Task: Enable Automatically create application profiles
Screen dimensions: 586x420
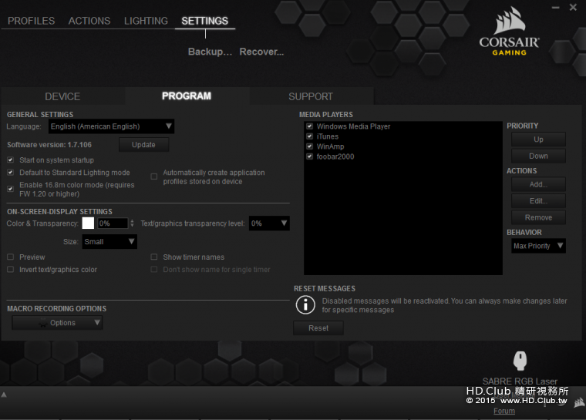Action: pyautogui.click(x=154, y=176)
